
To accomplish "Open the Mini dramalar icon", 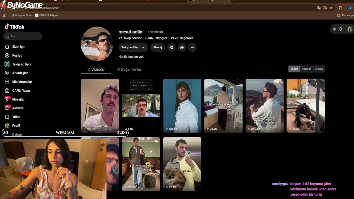I will click(7, 82).
